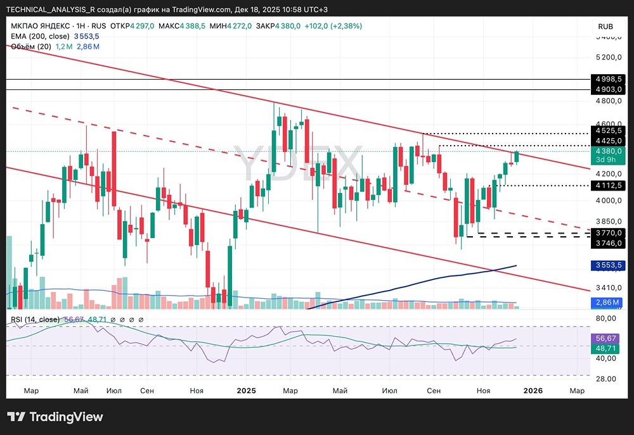Click the 4 000,0 price axis tick
634x435 pixels.
pyautogui.click(x=609, y=201)
